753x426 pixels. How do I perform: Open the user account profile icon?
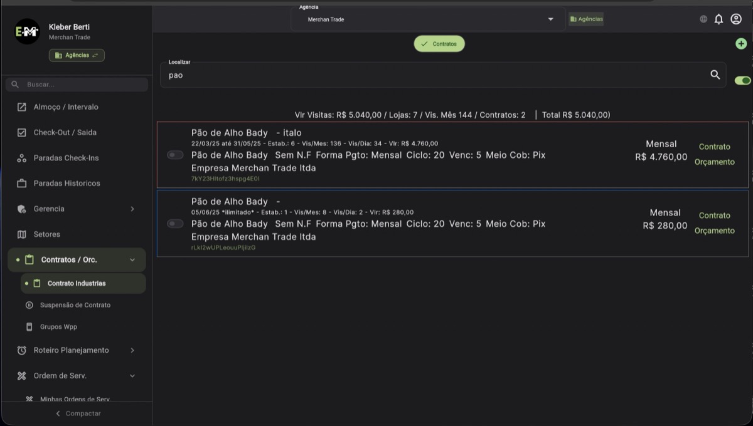click(736, 19)
